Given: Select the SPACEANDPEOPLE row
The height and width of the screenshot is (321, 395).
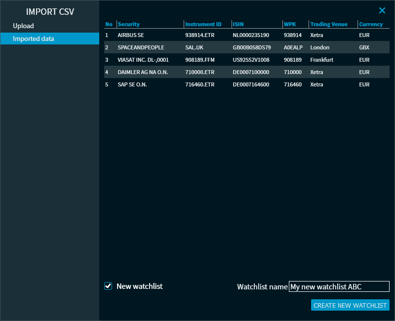Looking at the screenshot, I should (141, 47).
